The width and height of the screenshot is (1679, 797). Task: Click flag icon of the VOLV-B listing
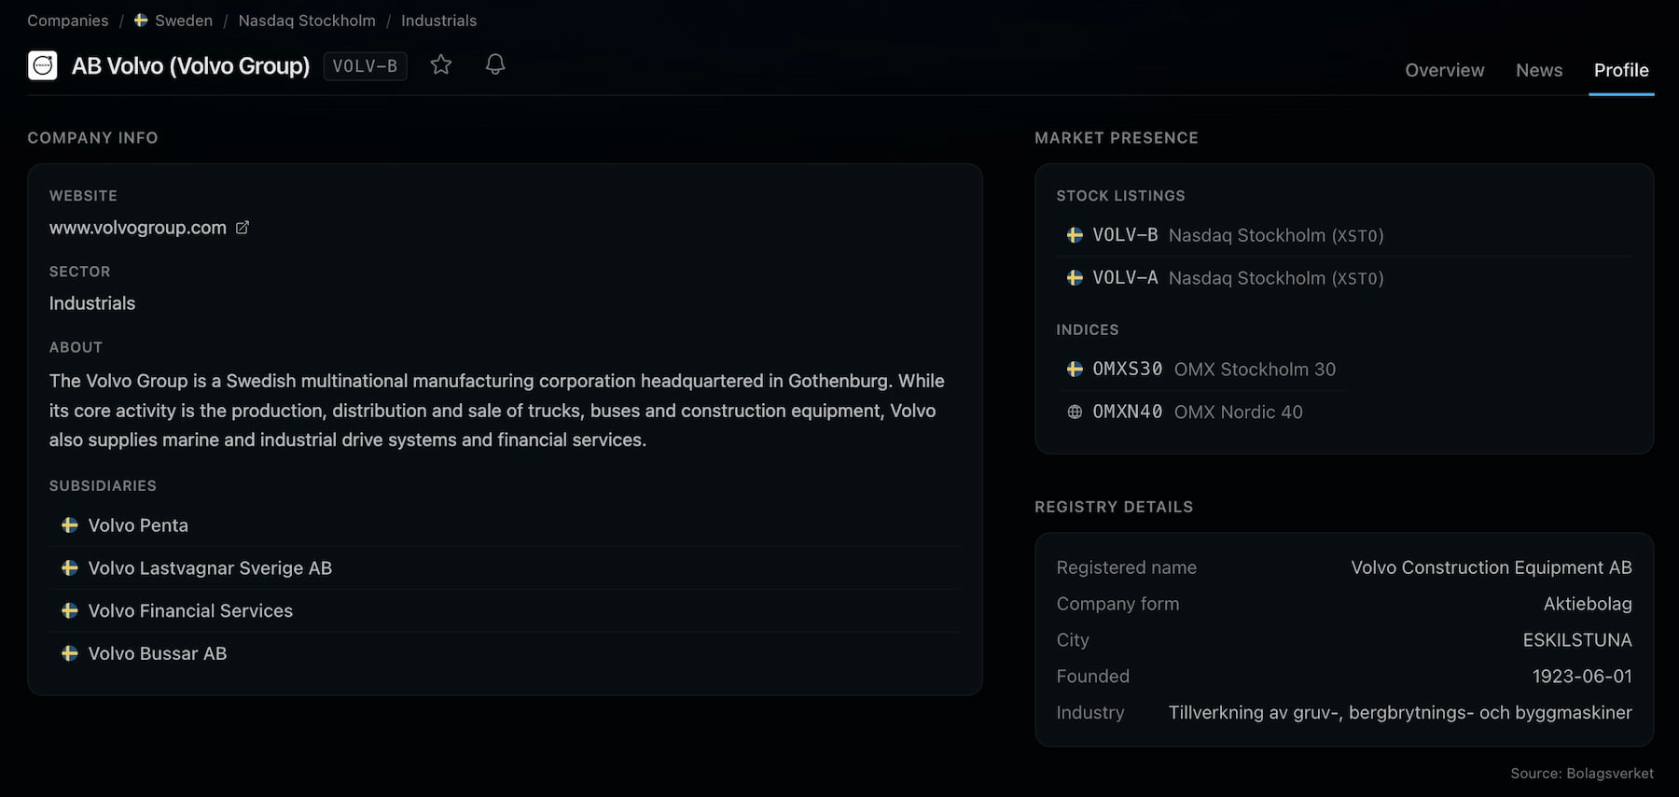point(1075,235)
